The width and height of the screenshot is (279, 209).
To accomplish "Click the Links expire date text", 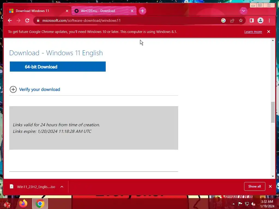I will (x=52, y=131).
